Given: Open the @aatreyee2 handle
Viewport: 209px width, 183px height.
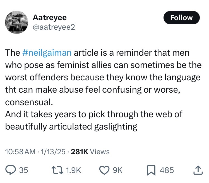Looking at the screenshot, I should pos(54,27).
